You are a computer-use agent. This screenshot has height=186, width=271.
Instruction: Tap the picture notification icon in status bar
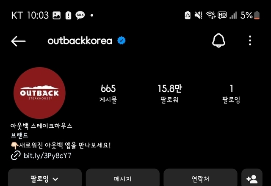[56, 15]
